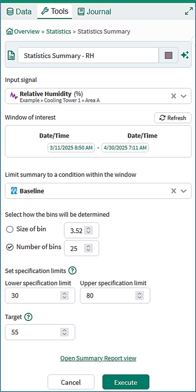
Task: Switch to the Data tab
Action: [19, 11]
